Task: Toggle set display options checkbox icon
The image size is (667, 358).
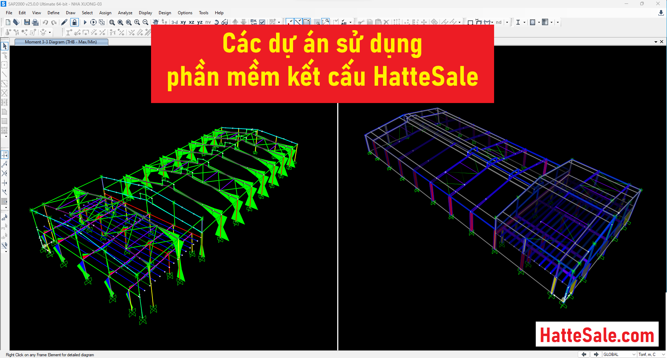Action: click(262, 22)
